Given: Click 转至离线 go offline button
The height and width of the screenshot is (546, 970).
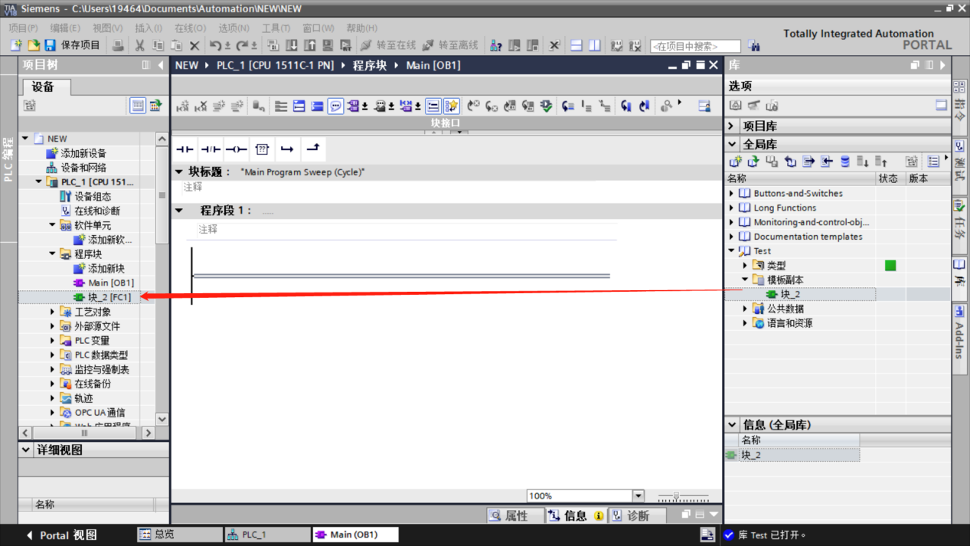Looking at the screenshot, I should coord(450,46).
